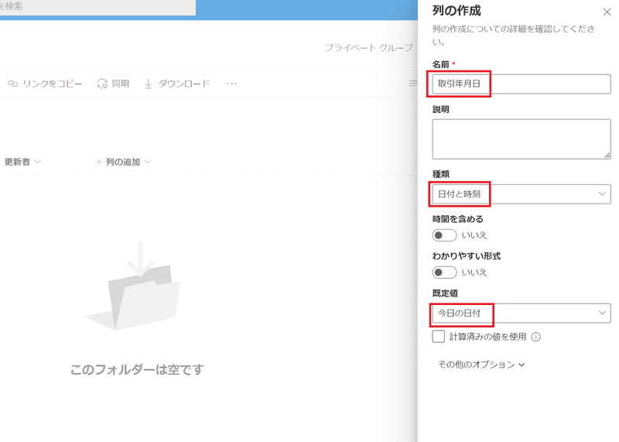Viewport: 619px width, 442px height.
Task: Click the リンクをコピー link icon
Action: point(13,84)
